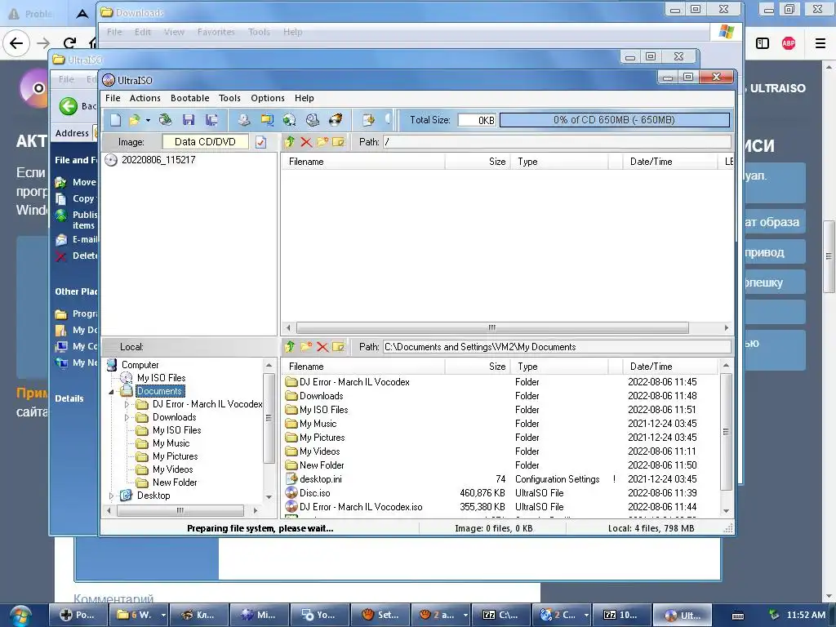Click the 0% of CD 650MB capacity bar
This screenshot has height=627, width=836.
(614, 120)
